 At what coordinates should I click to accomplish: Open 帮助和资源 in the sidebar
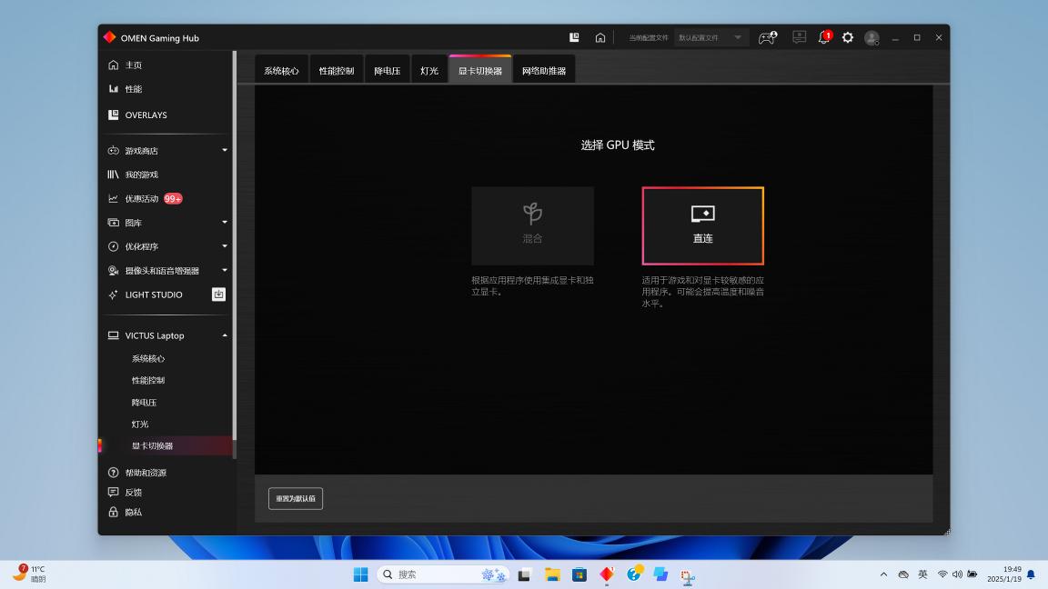point(146,473)
